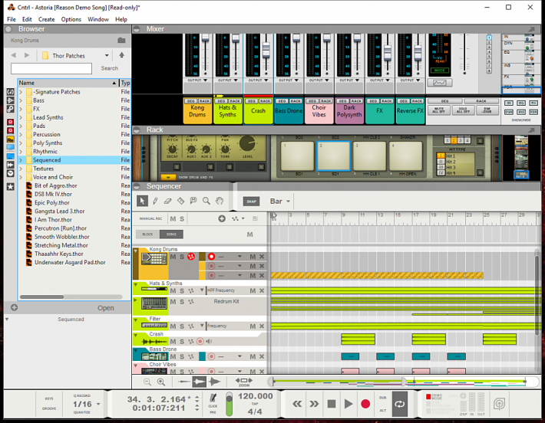This screenshot has width=545, height=423.
Task: Solo the Kong Drums track
Action: pyautogui.click(x=182, y=257)
